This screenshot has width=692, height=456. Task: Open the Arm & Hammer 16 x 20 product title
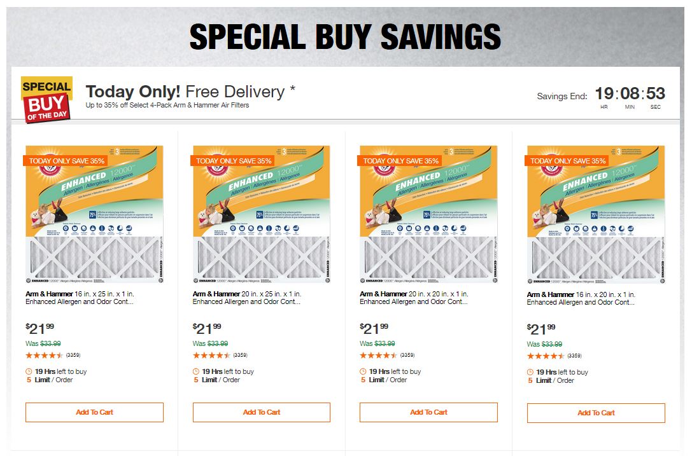(x=581, y=298)
